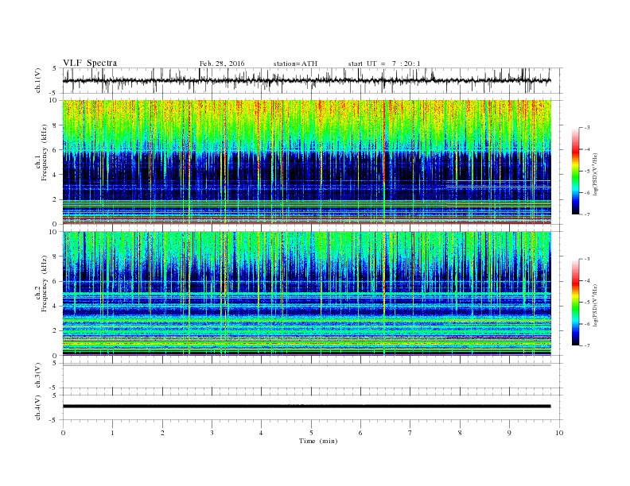Click the 'VLF Spectra' plot title
The width and height of the screenshot is (630, 486).
90,63
